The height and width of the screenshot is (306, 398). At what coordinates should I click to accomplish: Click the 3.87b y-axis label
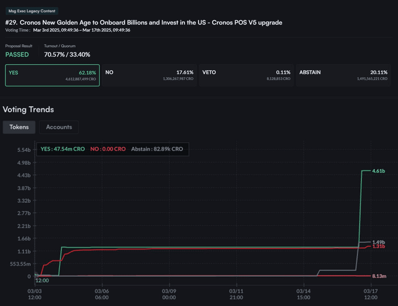tap(24, 188)
